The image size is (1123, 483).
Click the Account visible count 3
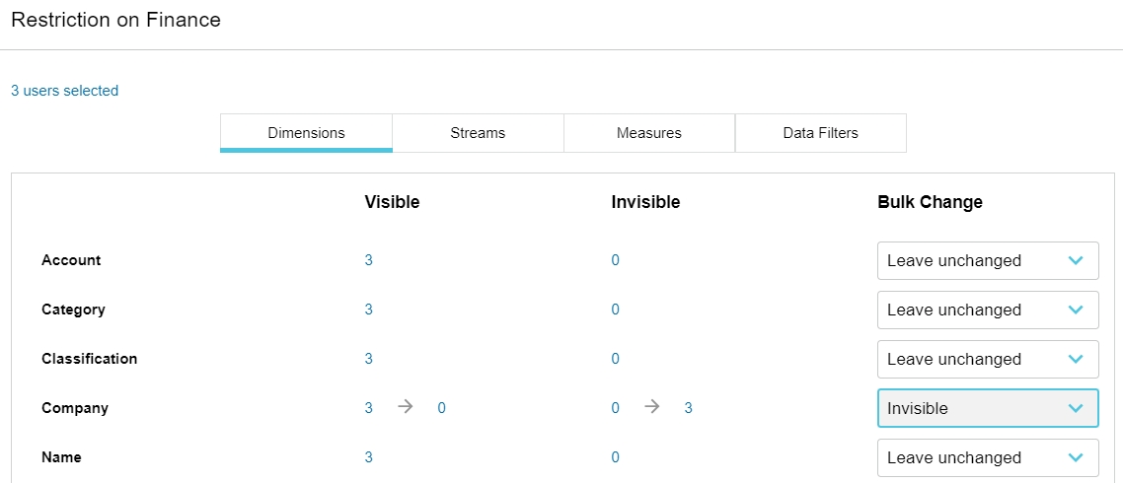pos(369,261)
